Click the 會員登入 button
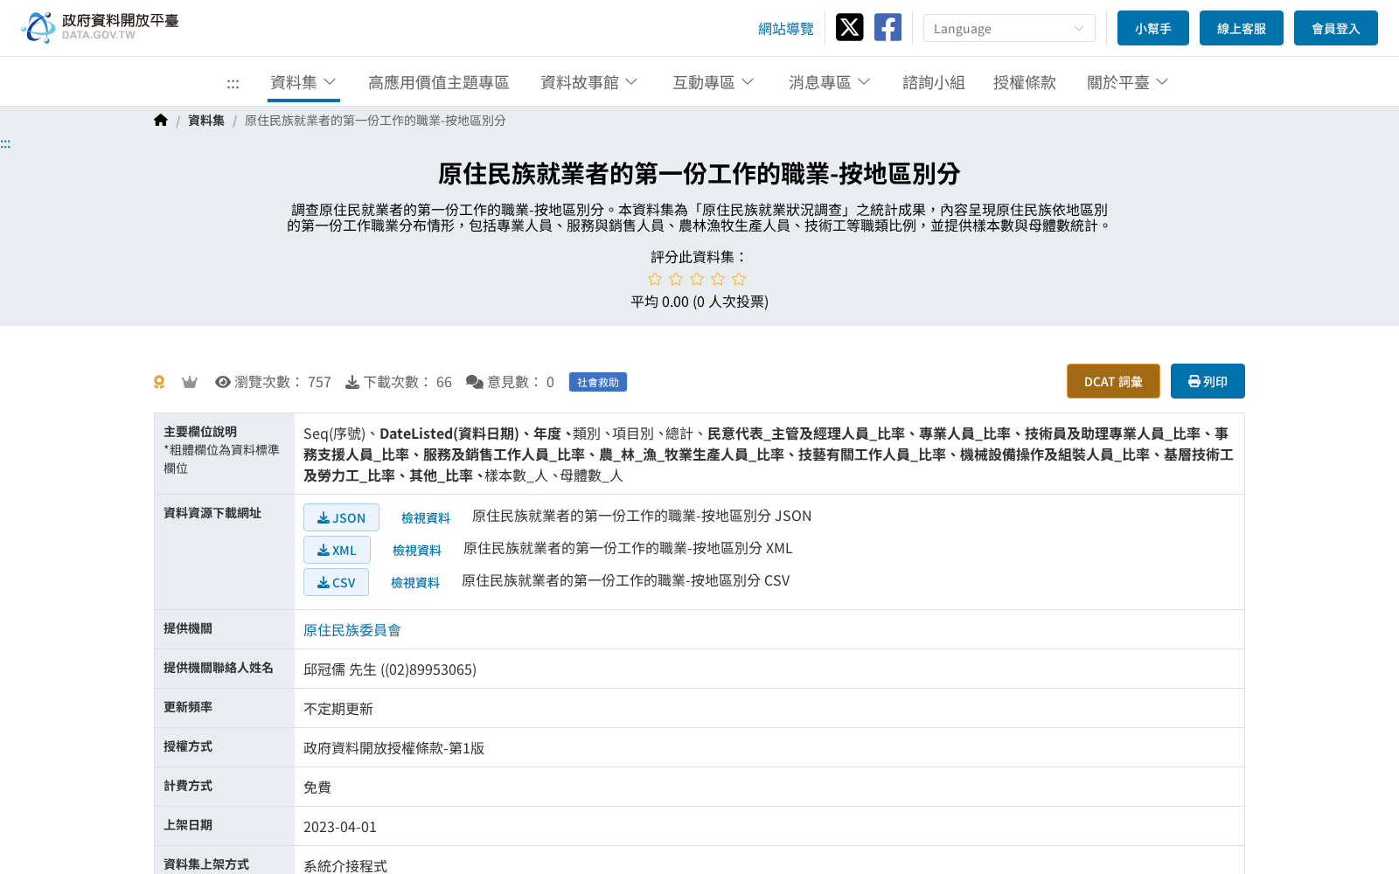Image resolution: width=1399 pixels, height=874 pixels. (1336, 28)
